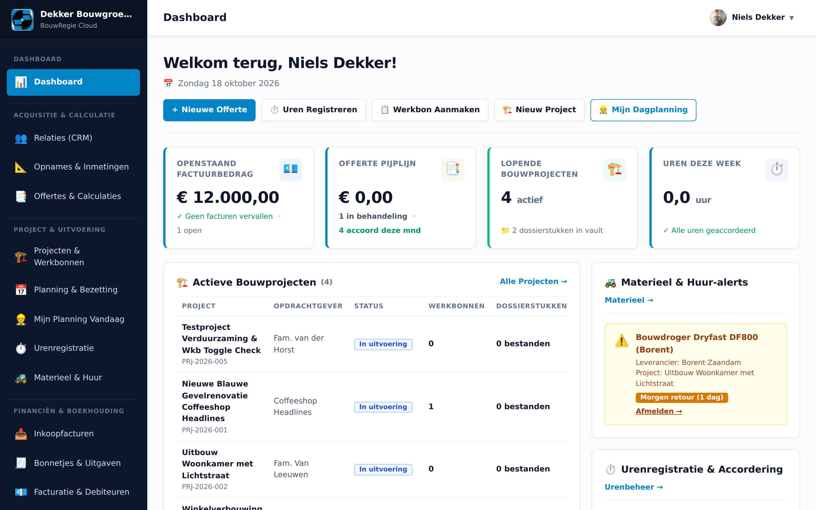
Task: Open the Materieel link
Action: [629, 300]
